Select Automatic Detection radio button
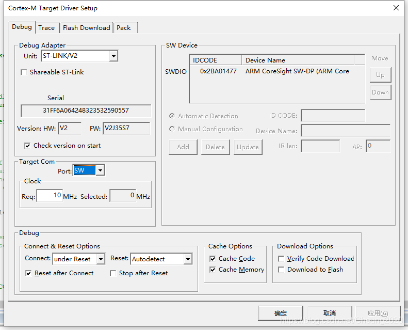Screen dimensions: 408x330 [172, 116]
